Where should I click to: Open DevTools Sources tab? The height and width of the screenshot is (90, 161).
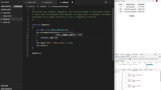123,54
